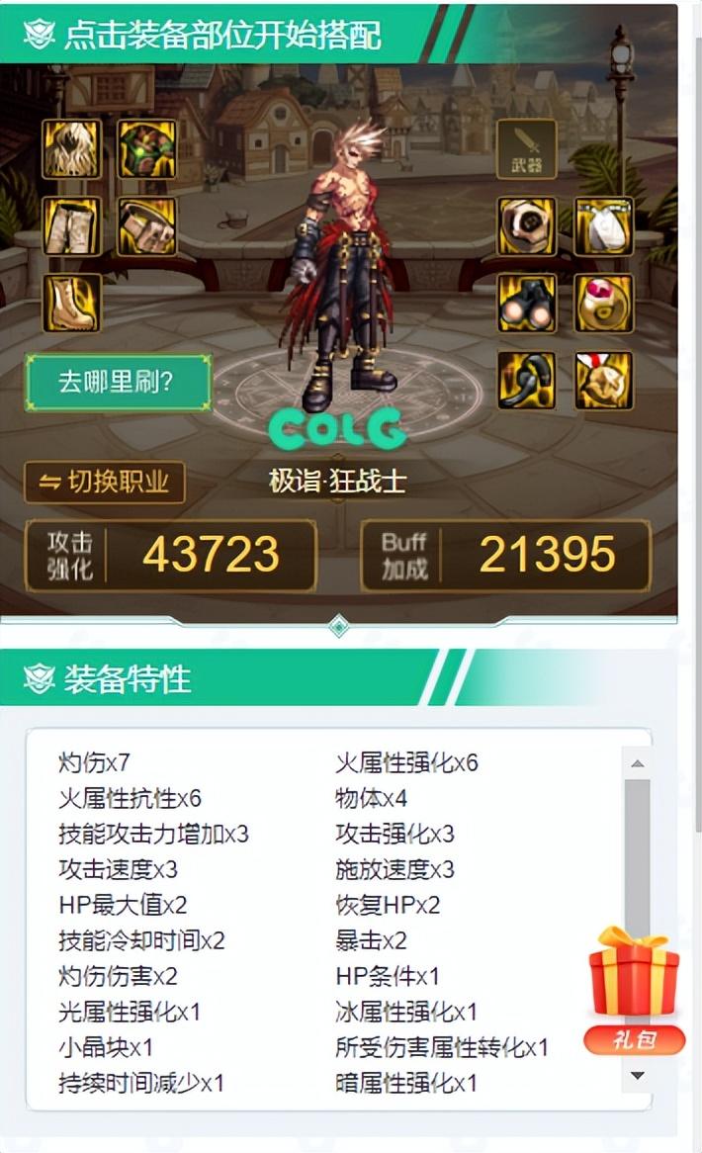Choose the boots equipment slot
The width and height of the screenshot is (702, 1153).
(x=71, y=303)
